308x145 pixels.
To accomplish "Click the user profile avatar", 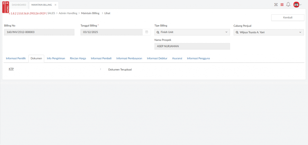I will coord(296,4).
